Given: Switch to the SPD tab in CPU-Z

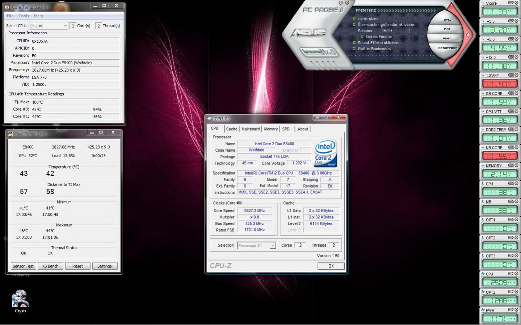Looking at the screenshot, I should [286, 129].
